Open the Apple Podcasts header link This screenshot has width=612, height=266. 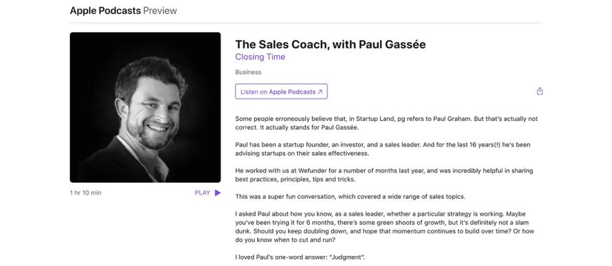105,11
